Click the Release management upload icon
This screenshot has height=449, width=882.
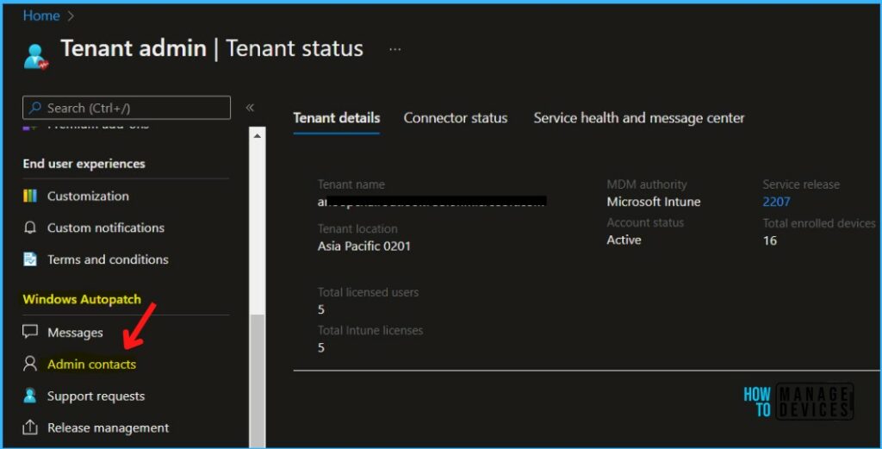point(30,427)
